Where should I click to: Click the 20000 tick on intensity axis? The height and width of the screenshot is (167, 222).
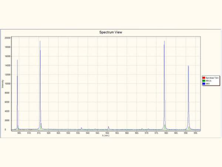pyautogui.click(x=7, y=38)
